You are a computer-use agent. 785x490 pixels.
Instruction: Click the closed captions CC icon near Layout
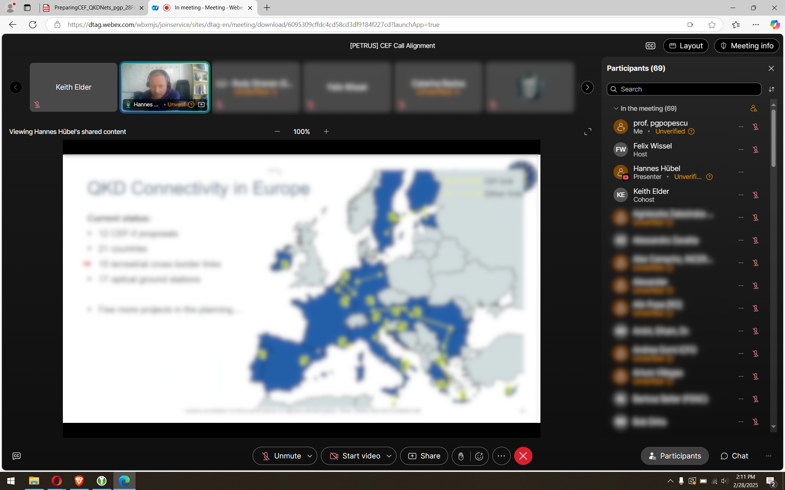[x=650, y=46]
